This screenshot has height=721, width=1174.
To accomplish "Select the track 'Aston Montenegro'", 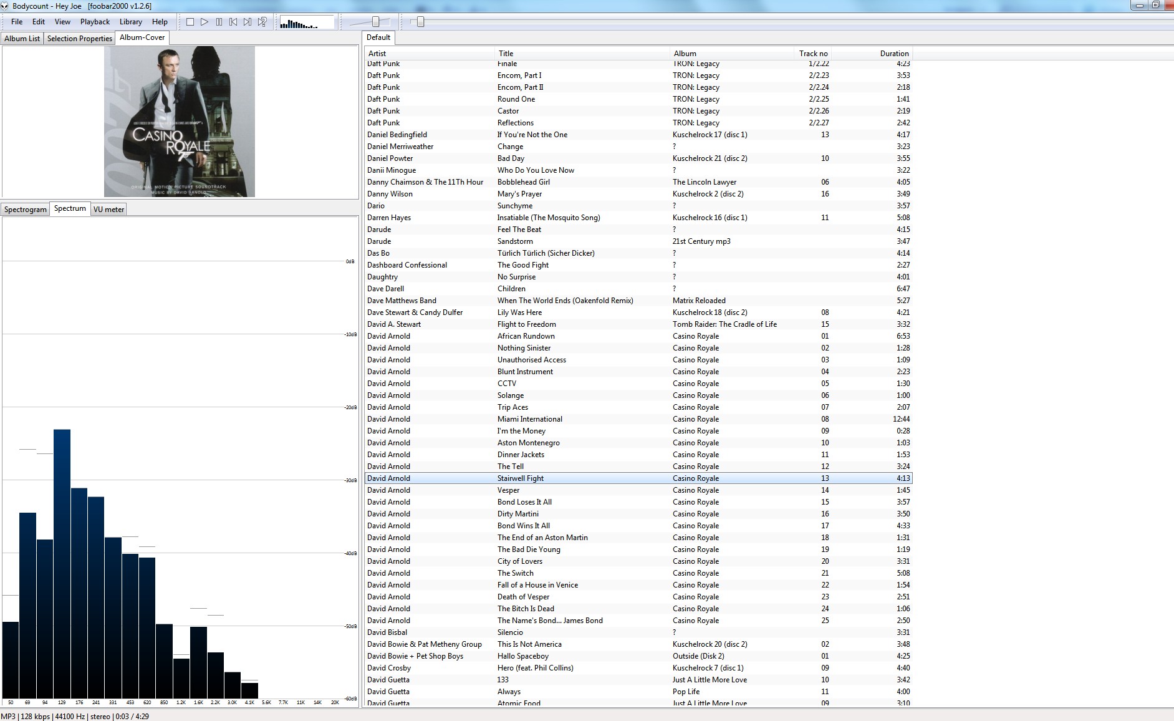I will (638, 443).
